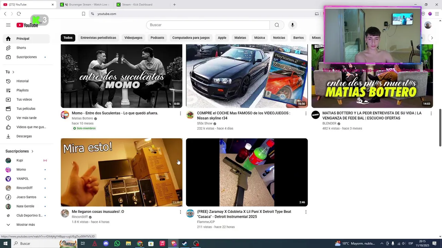Image resolution: width=442 pixels, height=248 pixels.
Task: Open options for Matias Bottero video
Action: (431, 113)
